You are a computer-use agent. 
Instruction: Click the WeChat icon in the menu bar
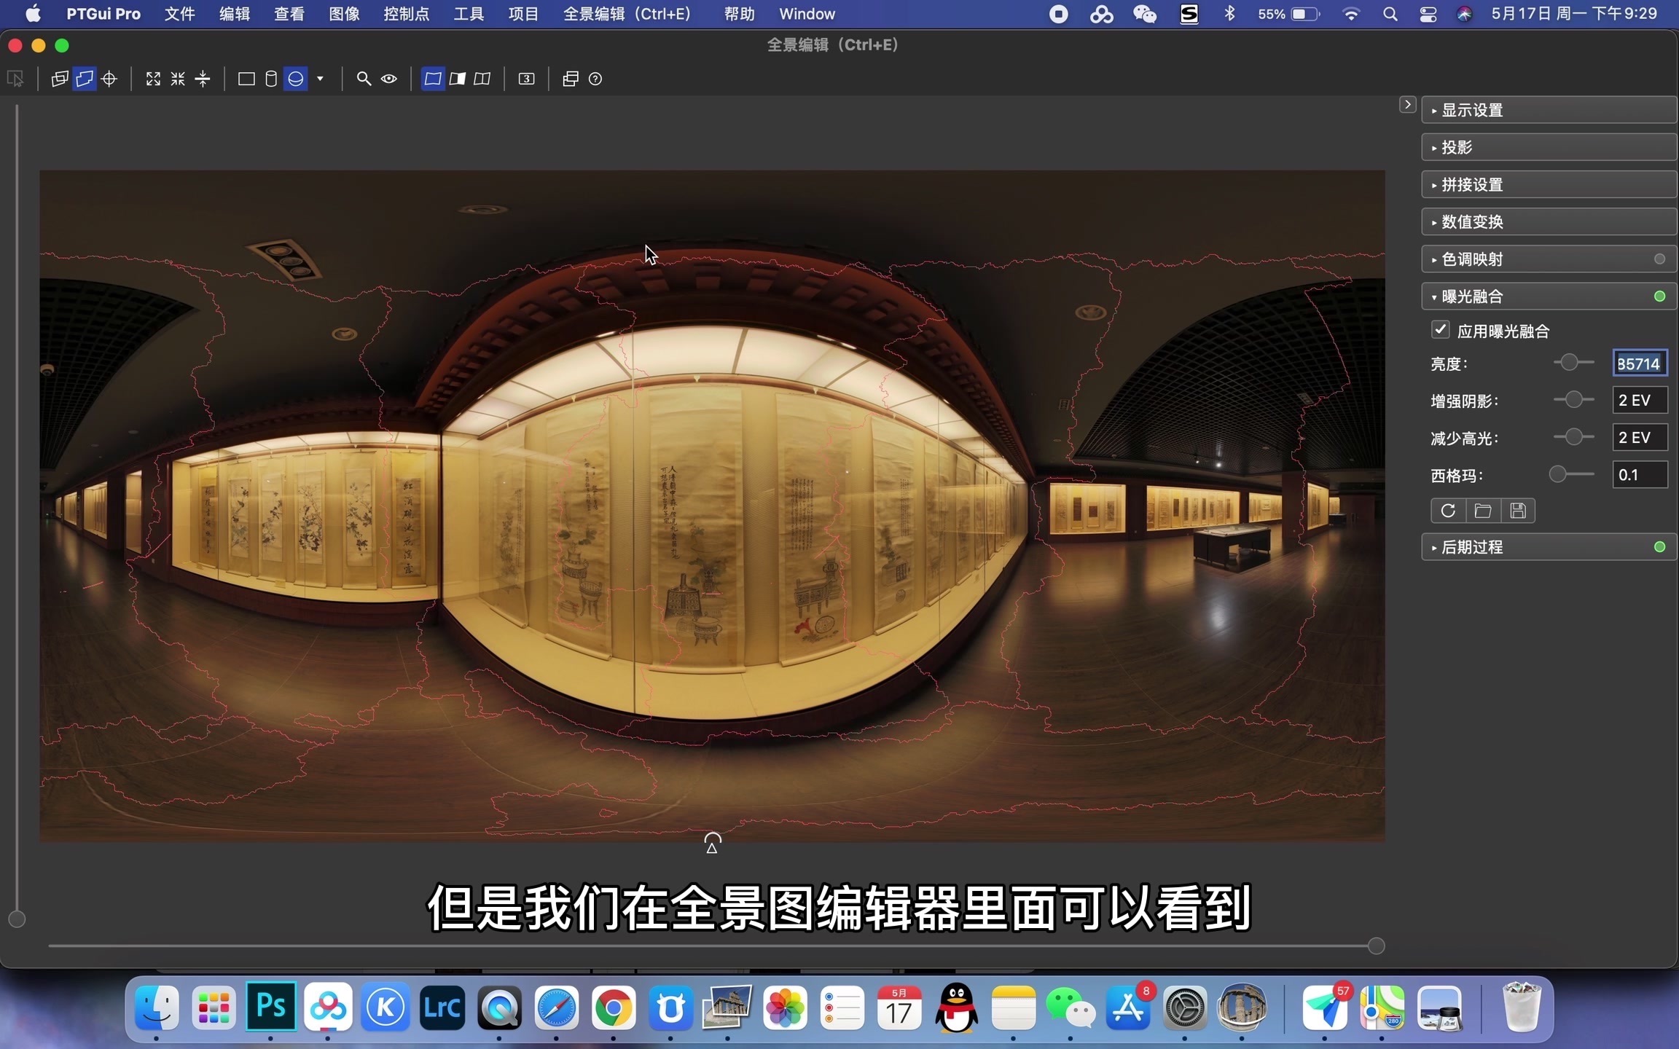pos(1144,14)
